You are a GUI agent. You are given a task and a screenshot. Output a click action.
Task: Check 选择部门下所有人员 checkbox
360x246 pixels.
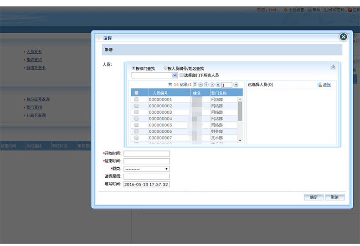181,75
